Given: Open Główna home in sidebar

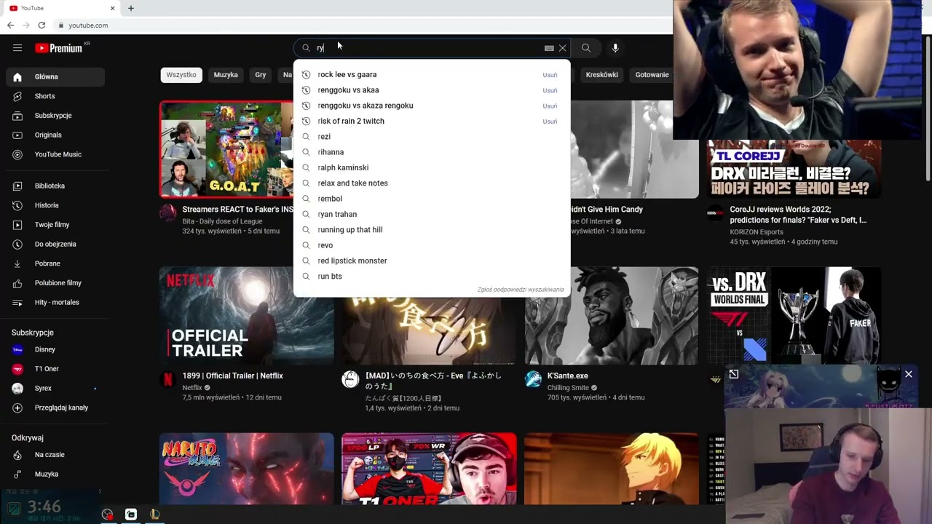Looking at the screenshot, I should [x=55, y=76].
